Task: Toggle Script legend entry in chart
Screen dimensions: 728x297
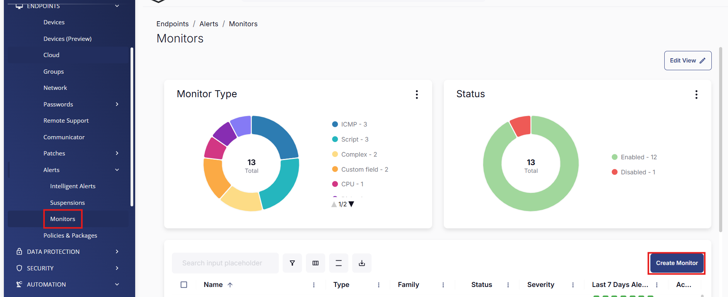Action: 350,139
